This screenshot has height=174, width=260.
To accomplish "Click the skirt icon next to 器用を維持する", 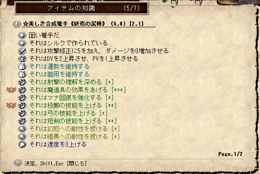I will point(22,74).
